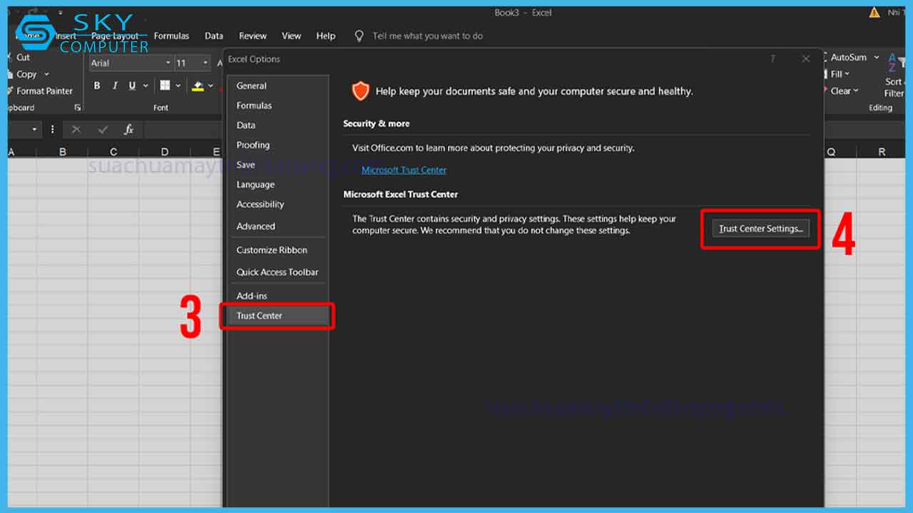This screenshot has height=513, width=913.
Task: Switch to the Review ribbon tab
Action: coord(253,36)
